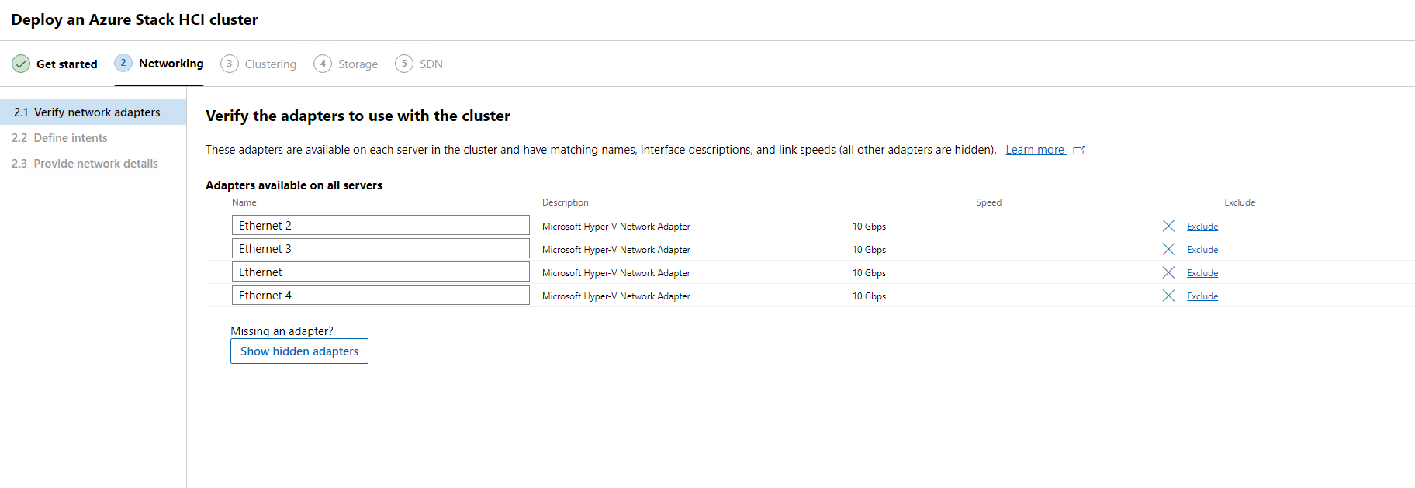Click the step 3 Clustering circle icon
Viewport: 1415px width, 488px height.
229,64
